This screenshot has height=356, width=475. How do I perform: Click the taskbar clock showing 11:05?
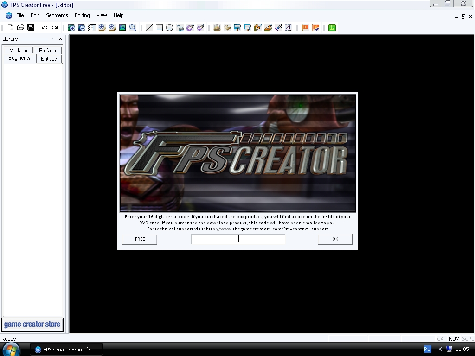(462, 350)
